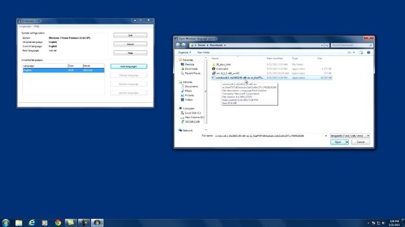Open the split arrow beside Open button
Image resolution: width=405 pixels, height=227 pixels.
pos(347,142)
